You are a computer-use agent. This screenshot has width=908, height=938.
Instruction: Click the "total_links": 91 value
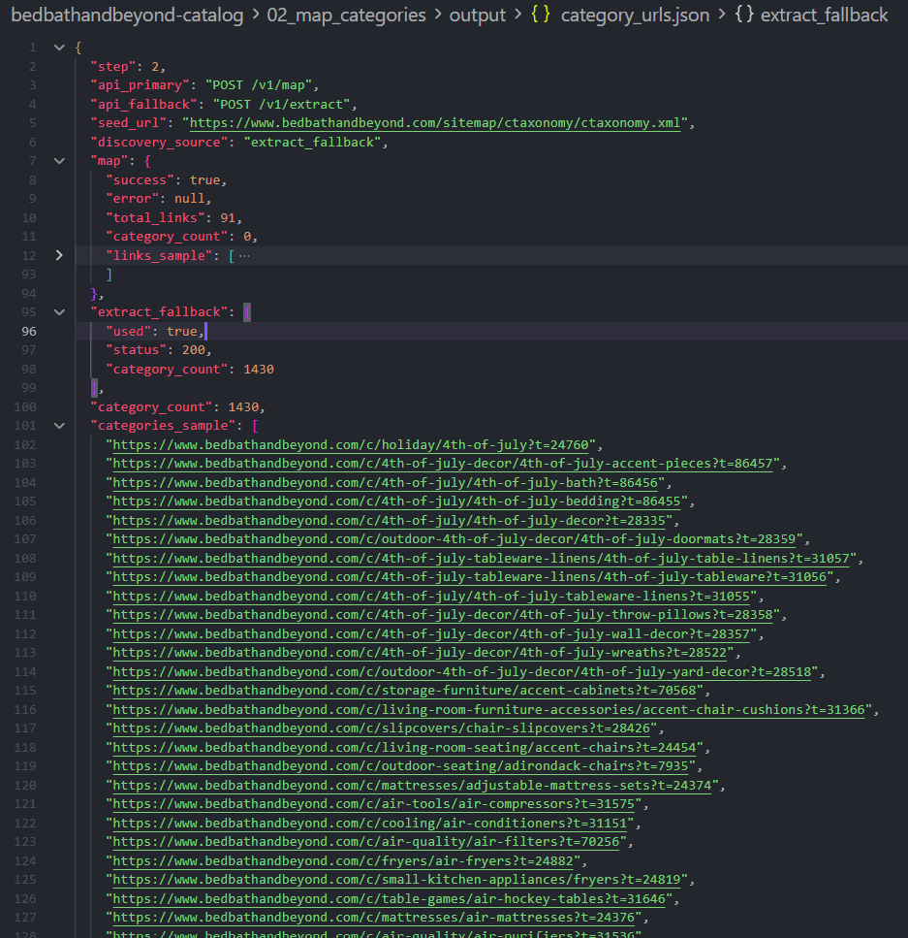tap(227, 217)
